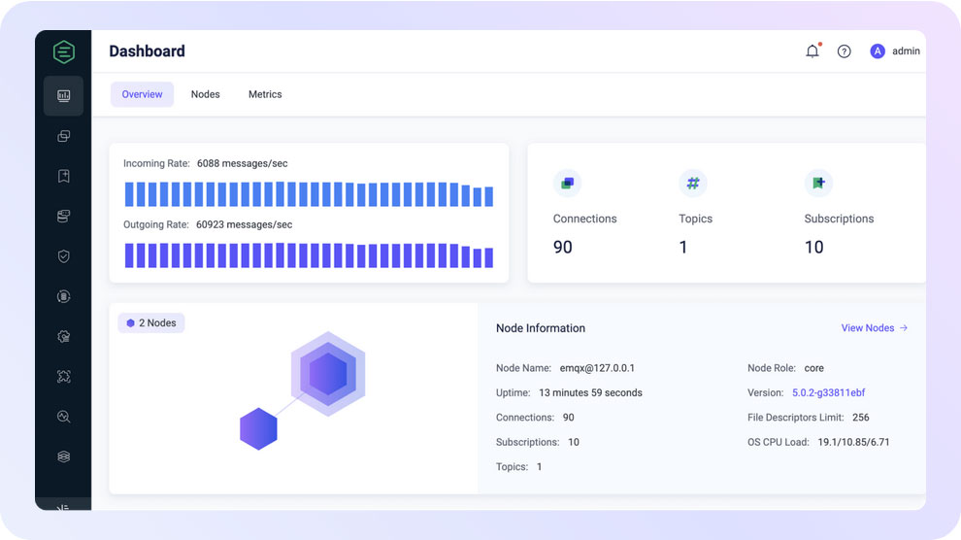Click the large hexagon node in the graph
This screenshot has width=961, height=540.
tap(328, 374)
